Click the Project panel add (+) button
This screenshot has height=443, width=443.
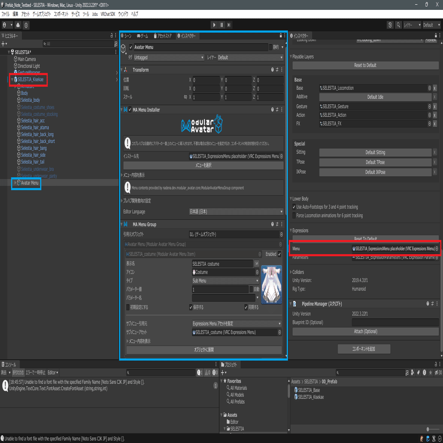223,373
